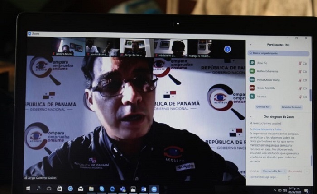The image size is (317, 194).
Task: Click the NM avatar of Neila Maria Young
Action: (252, 79)
